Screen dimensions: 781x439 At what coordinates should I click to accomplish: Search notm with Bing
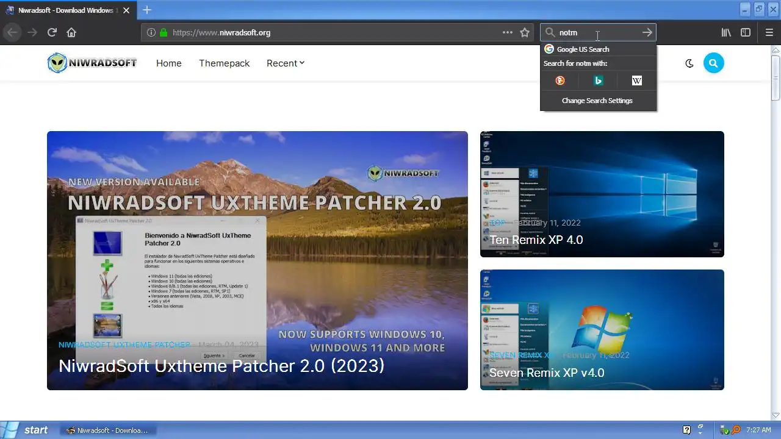point(599,80)
